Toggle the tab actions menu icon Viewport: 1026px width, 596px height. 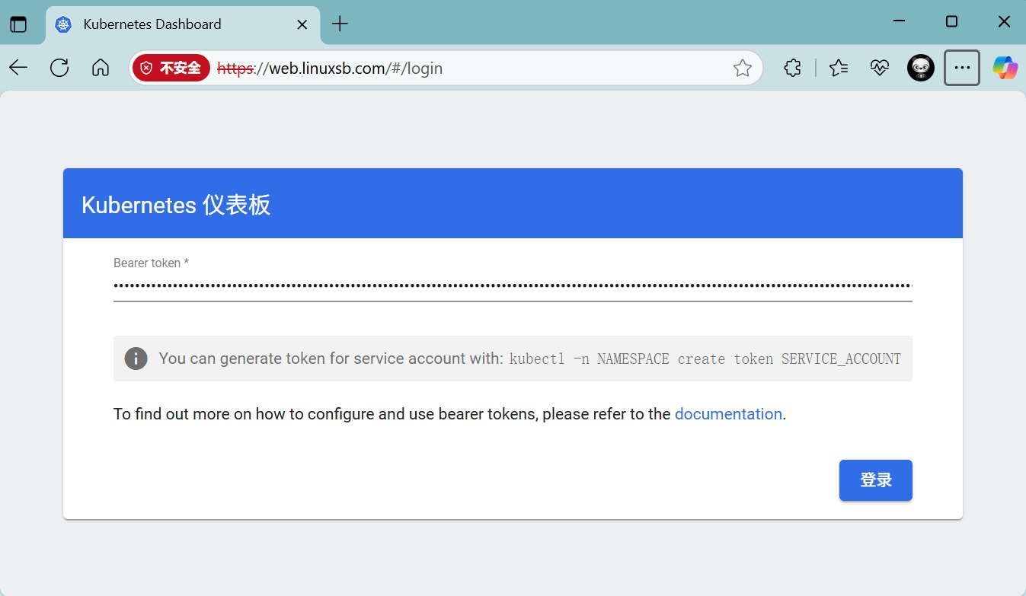18,24
